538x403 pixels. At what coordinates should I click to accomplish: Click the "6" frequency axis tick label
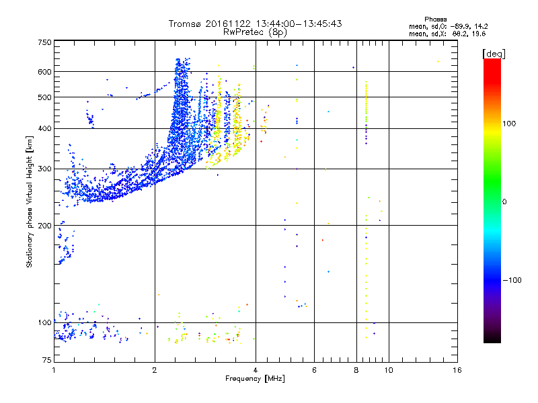click(x=314, y=370)
